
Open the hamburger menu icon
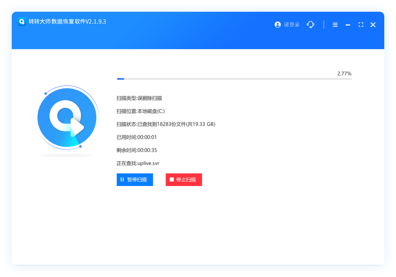click(335, 25)
